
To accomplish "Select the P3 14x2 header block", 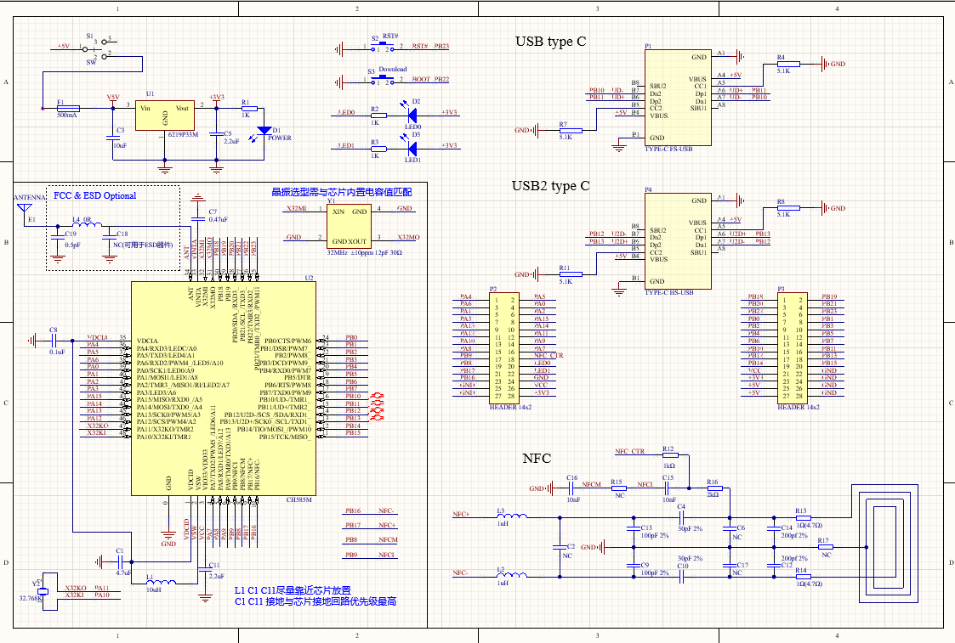I will [793, 348].
